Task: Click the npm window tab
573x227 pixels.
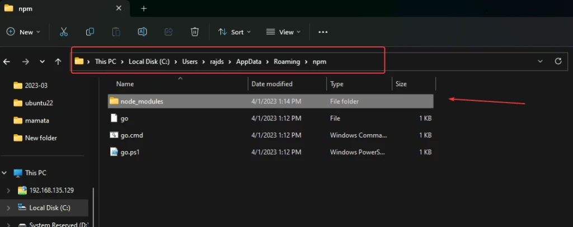Action: (64, 8)
